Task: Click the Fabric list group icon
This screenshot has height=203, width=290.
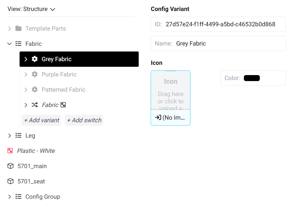Action: tap(19, 44)
